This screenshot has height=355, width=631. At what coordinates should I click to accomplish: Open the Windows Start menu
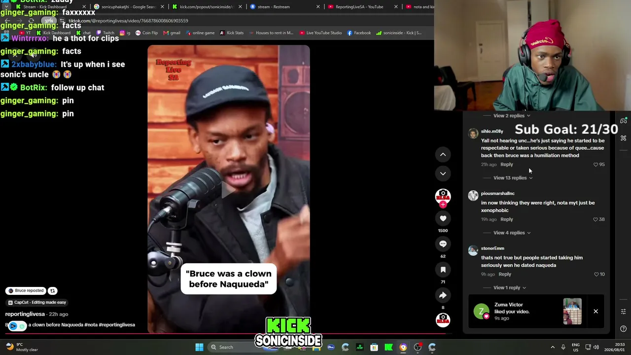click(199, 347)
